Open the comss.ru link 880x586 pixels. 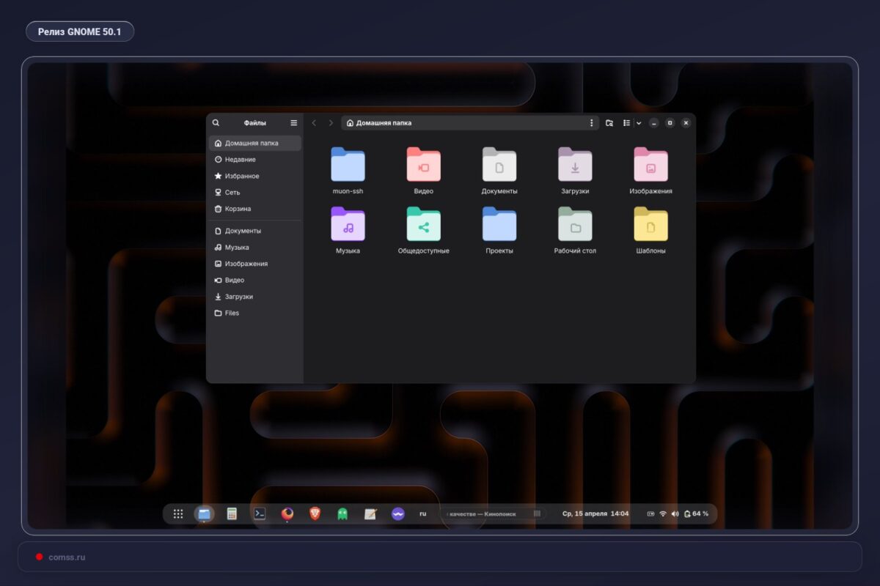66,557
